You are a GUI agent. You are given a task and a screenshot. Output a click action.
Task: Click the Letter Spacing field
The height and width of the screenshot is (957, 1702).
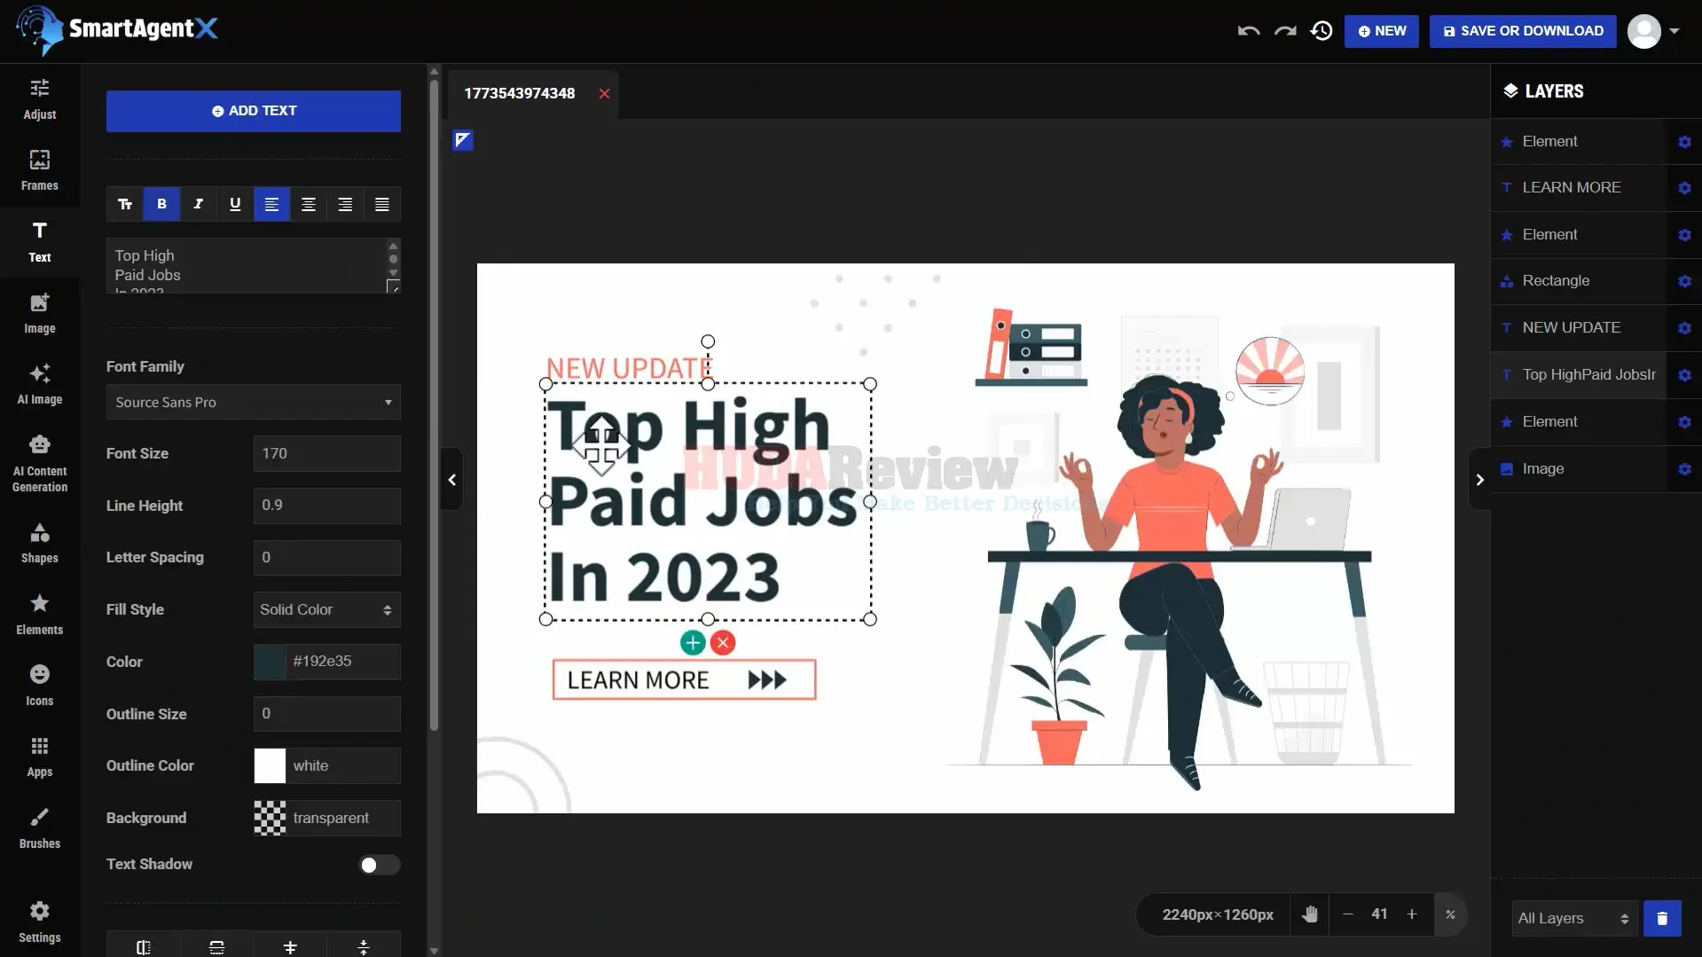[x=326, y=558]
